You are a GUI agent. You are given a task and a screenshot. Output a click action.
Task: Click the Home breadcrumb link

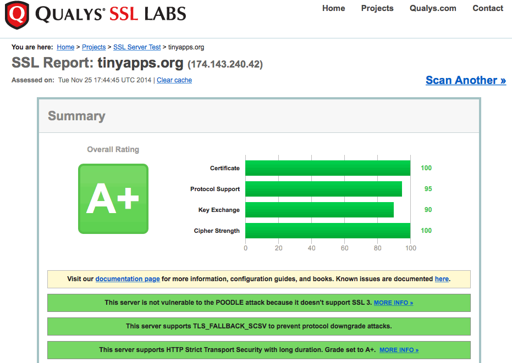pyautogui.click(x=65, y=47)
